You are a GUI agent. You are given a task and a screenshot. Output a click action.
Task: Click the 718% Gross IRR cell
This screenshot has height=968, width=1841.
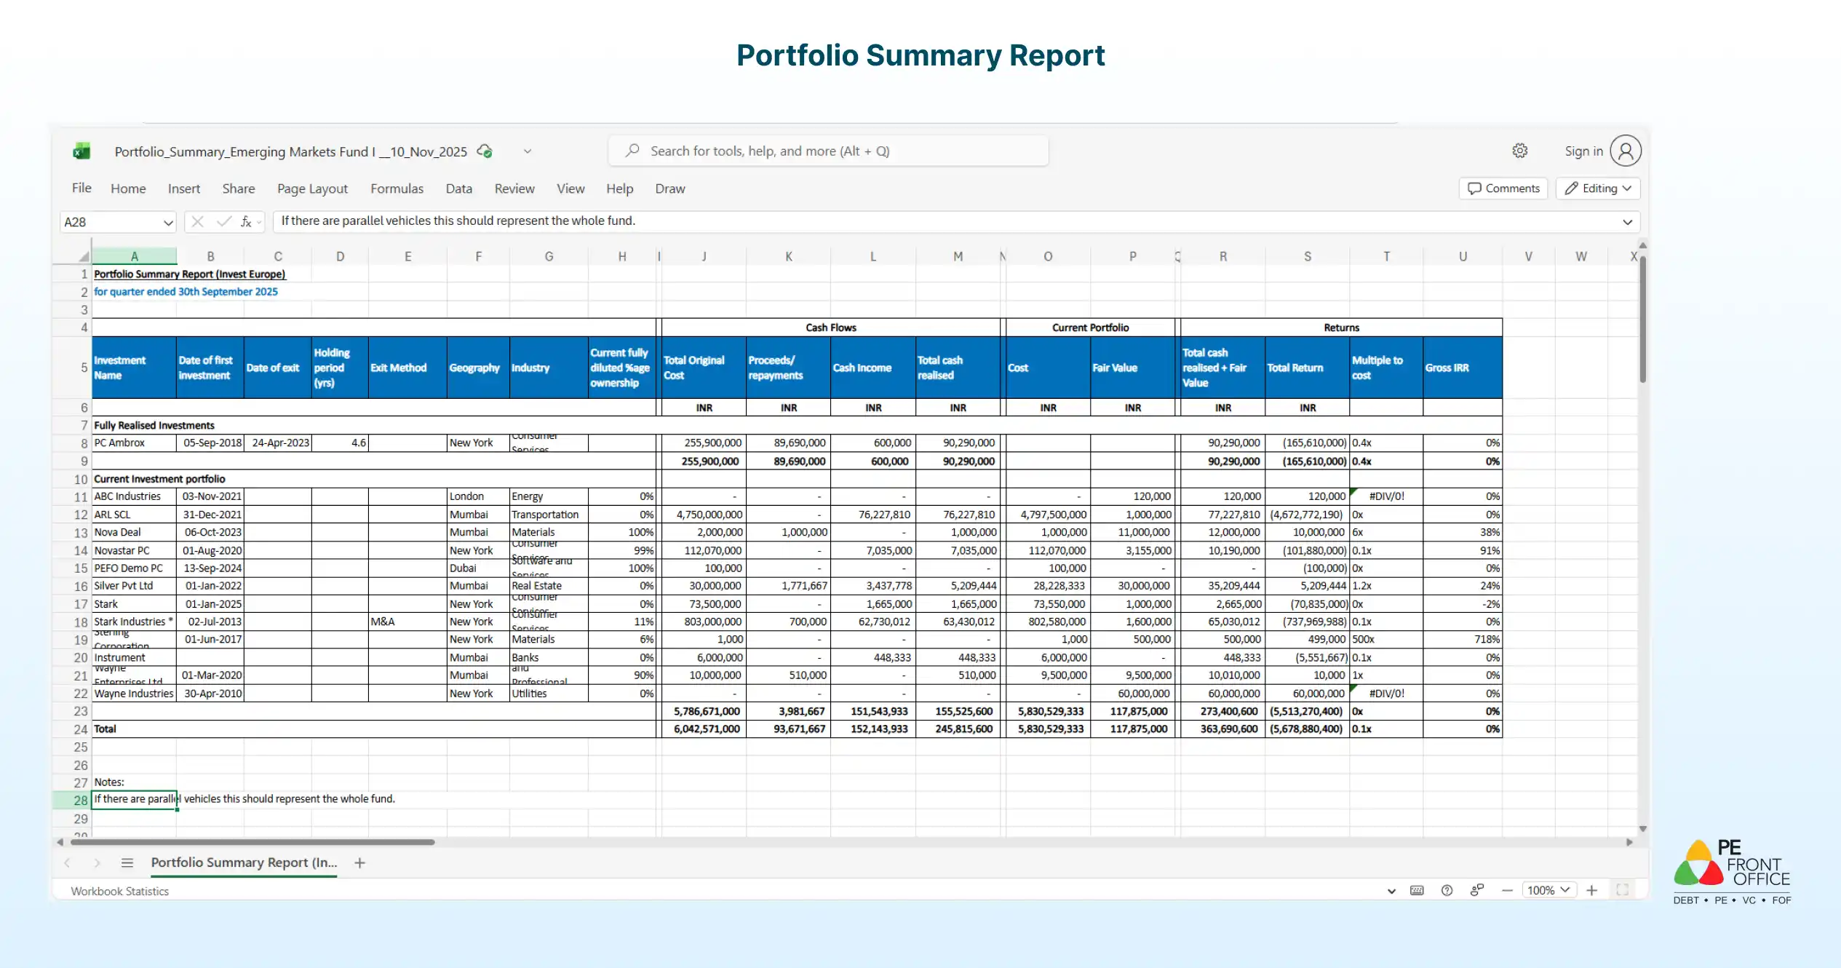pos(1463,640)
